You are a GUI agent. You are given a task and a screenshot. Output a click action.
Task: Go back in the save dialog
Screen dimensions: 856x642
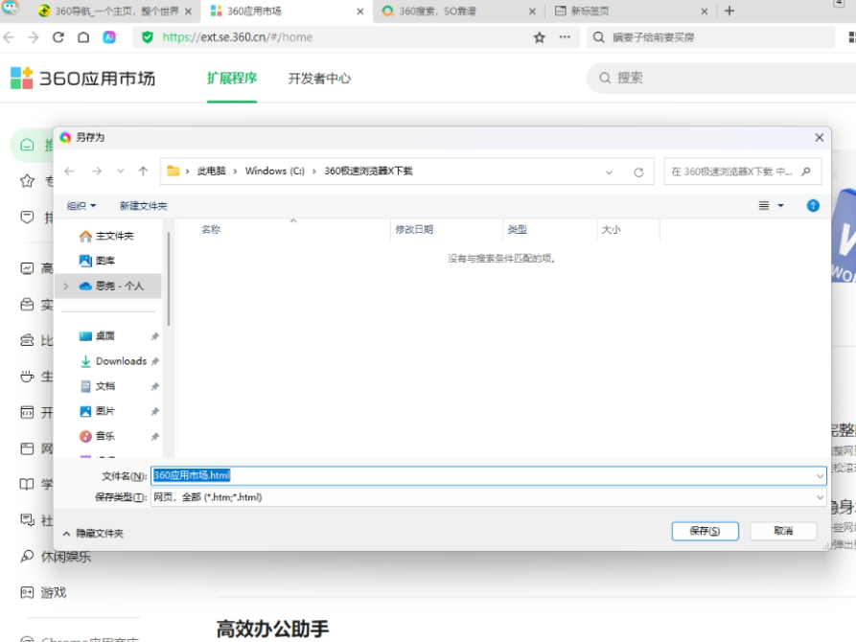click(x=69, y=172)
